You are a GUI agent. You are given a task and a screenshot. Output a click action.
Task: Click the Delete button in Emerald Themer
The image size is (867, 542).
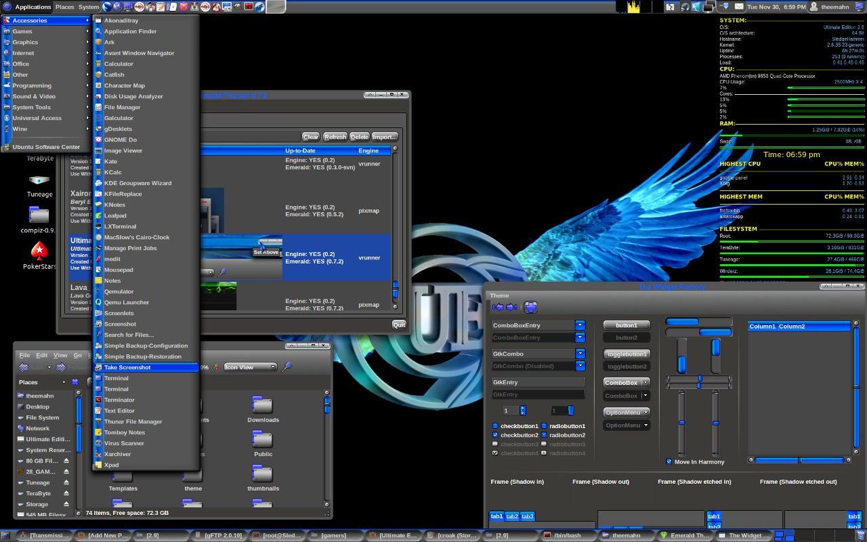[x=360, y=137]
